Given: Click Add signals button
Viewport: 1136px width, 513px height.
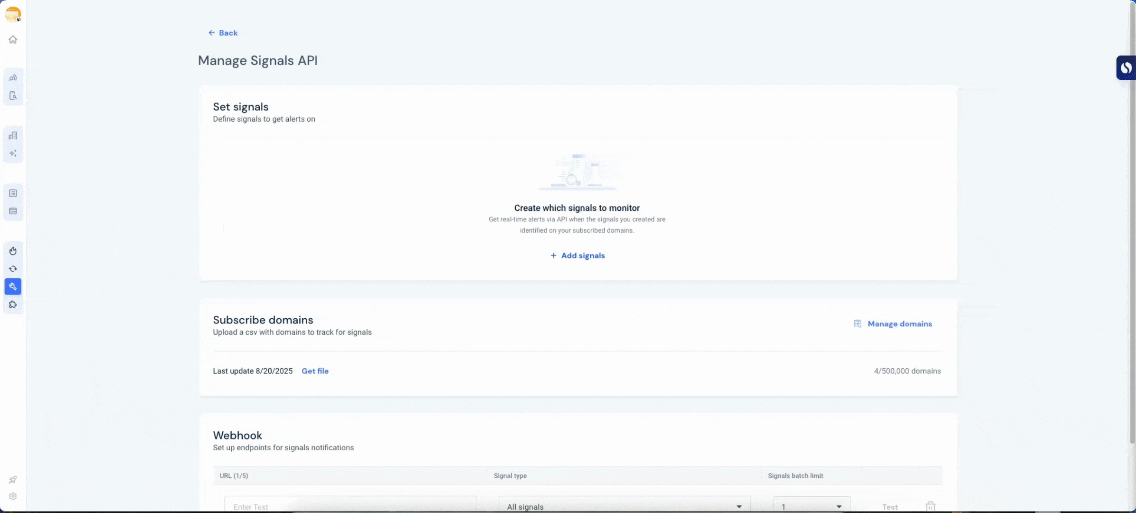Looking at the screenshot, I should [x=577, y=256].
